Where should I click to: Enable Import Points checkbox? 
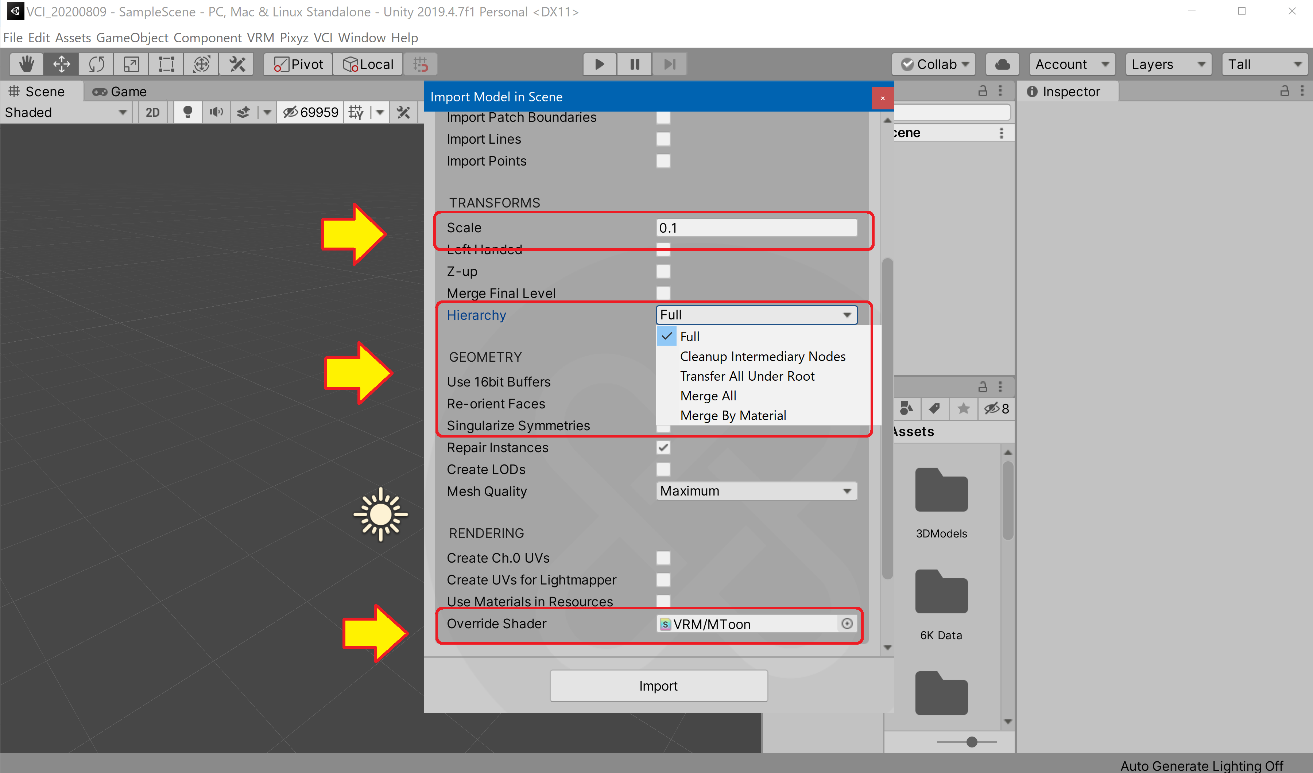(663, 161)
